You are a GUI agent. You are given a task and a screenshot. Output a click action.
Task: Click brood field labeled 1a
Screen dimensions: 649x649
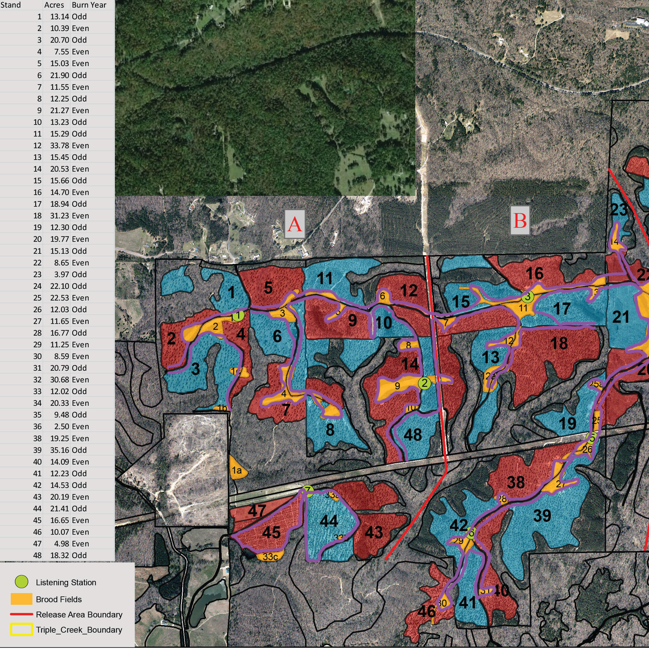[237, 470]
